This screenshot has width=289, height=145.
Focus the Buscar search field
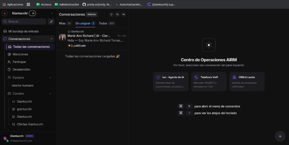coord(24,21)
